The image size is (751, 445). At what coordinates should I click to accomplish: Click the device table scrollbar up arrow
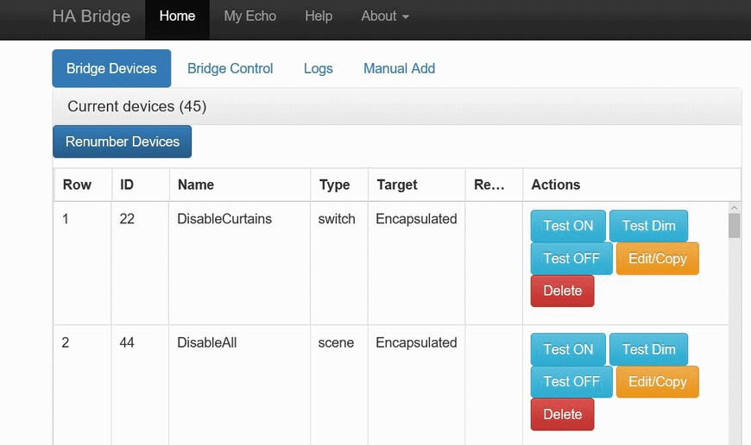[x=735, y=208]
